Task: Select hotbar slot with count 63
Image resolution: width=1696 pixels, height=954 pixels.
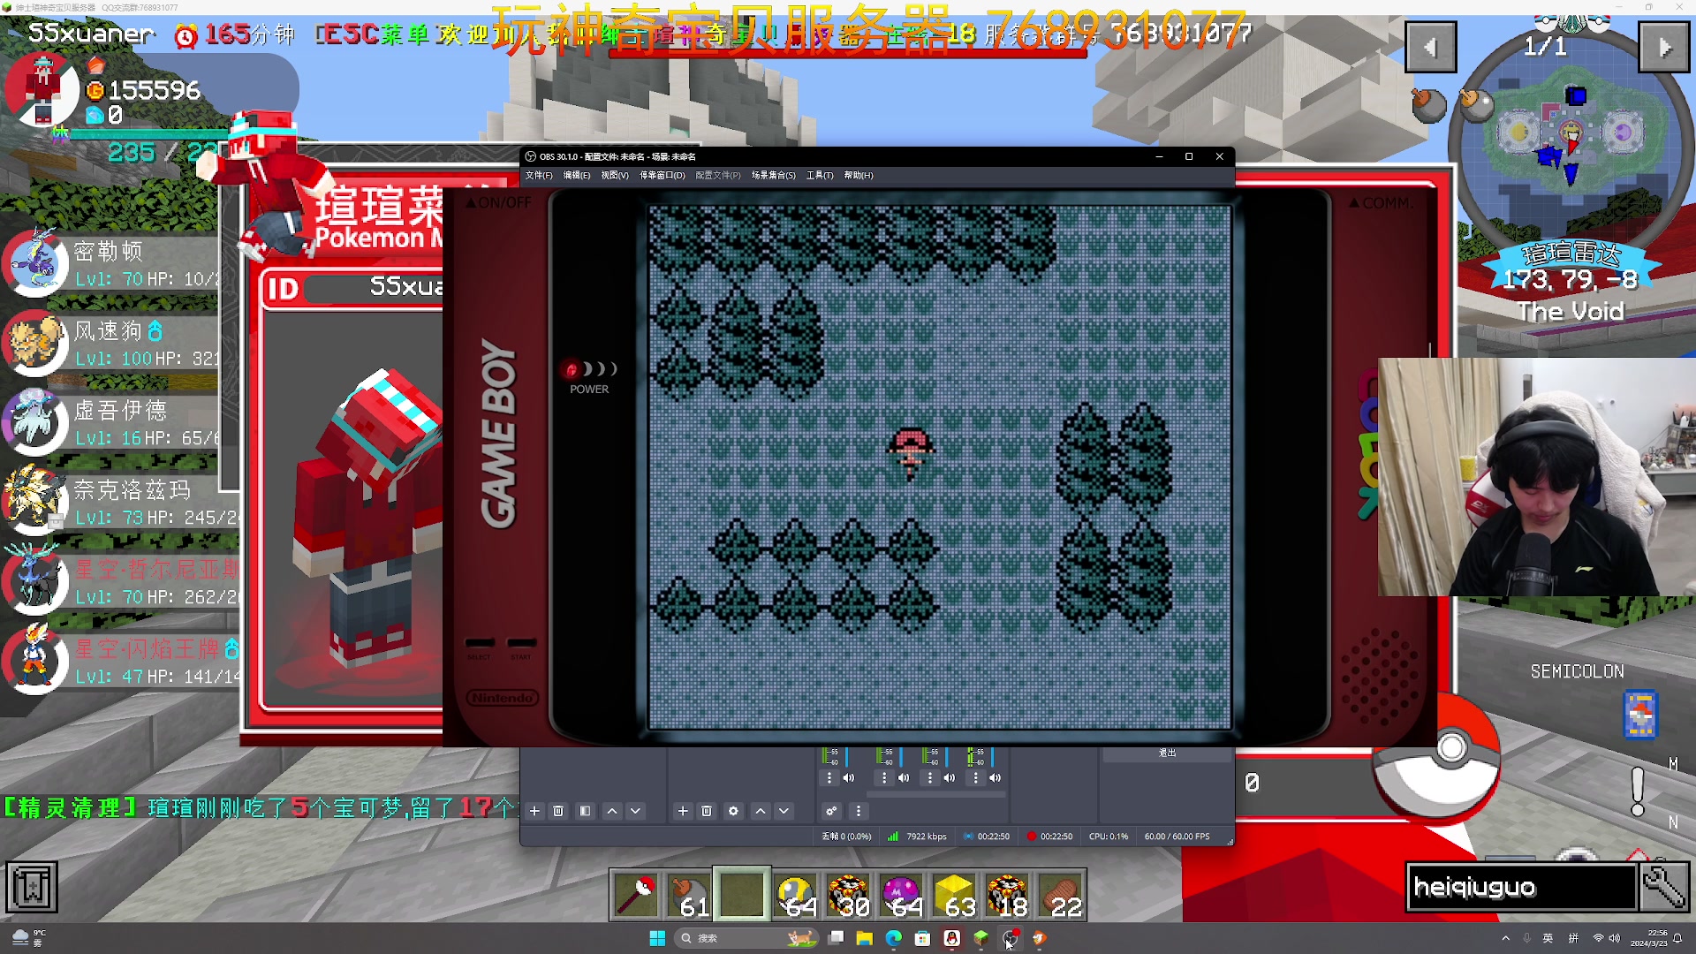Action: tap(954, 895)
